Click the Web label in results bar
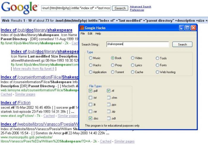The height and width of the screenshot is (145, 208). pos(6,21)
